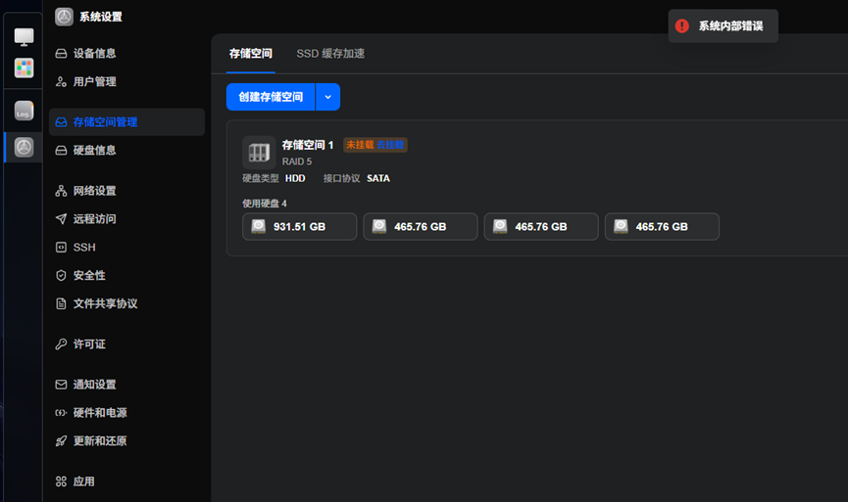The width and height of the screenshot is (848, 502).
Task: Open 更新和还原 in the sidebar
Action: (x=126, y=441)
